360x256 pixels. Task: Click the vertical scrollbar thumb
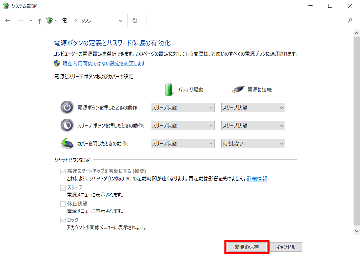357,131
